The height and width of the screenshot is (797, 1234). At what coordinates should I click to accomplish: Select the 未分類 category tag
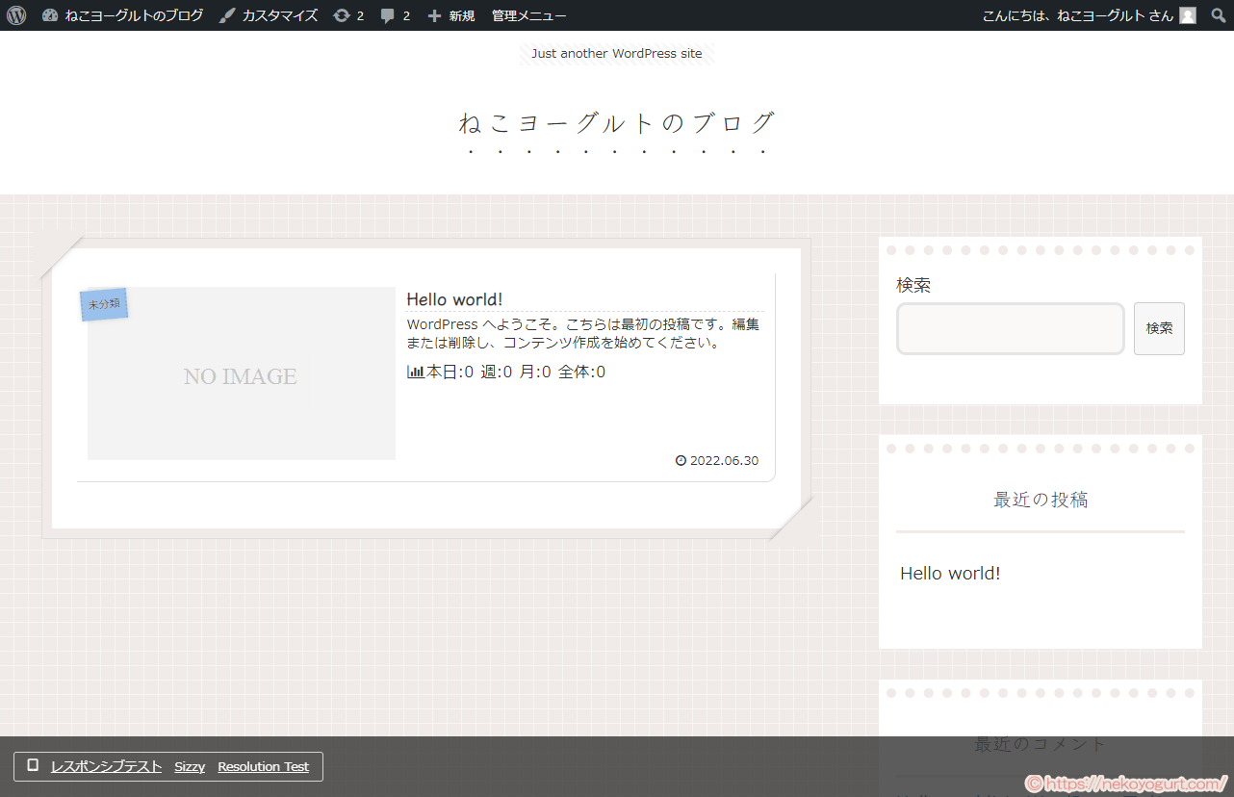click(x=102, y=303)
